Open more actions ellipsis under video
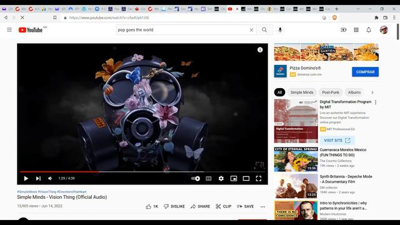 262,207
